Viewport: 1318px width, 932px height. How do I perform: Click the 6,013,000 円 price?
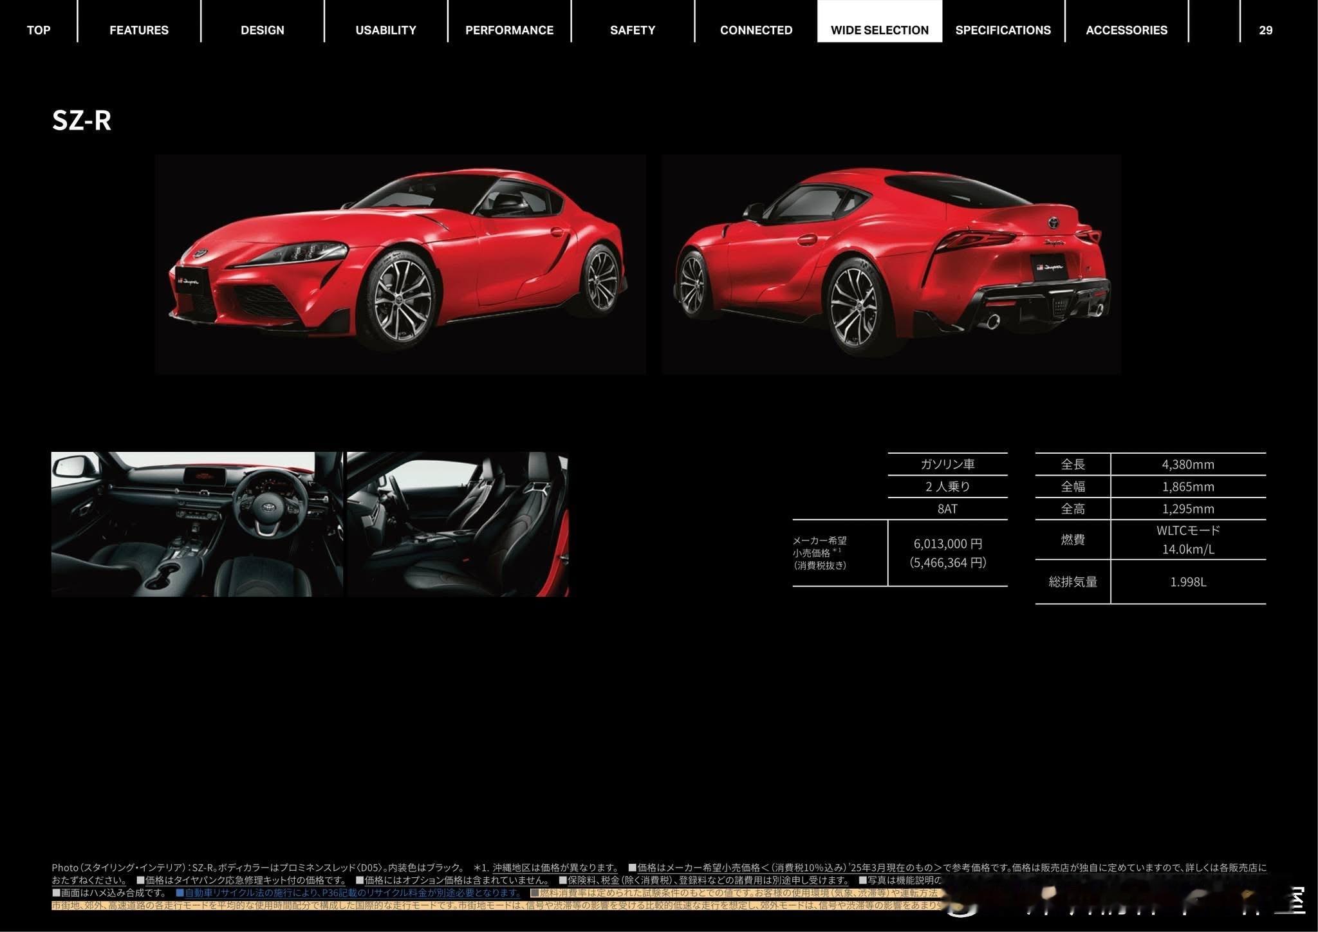click(948, 544)
